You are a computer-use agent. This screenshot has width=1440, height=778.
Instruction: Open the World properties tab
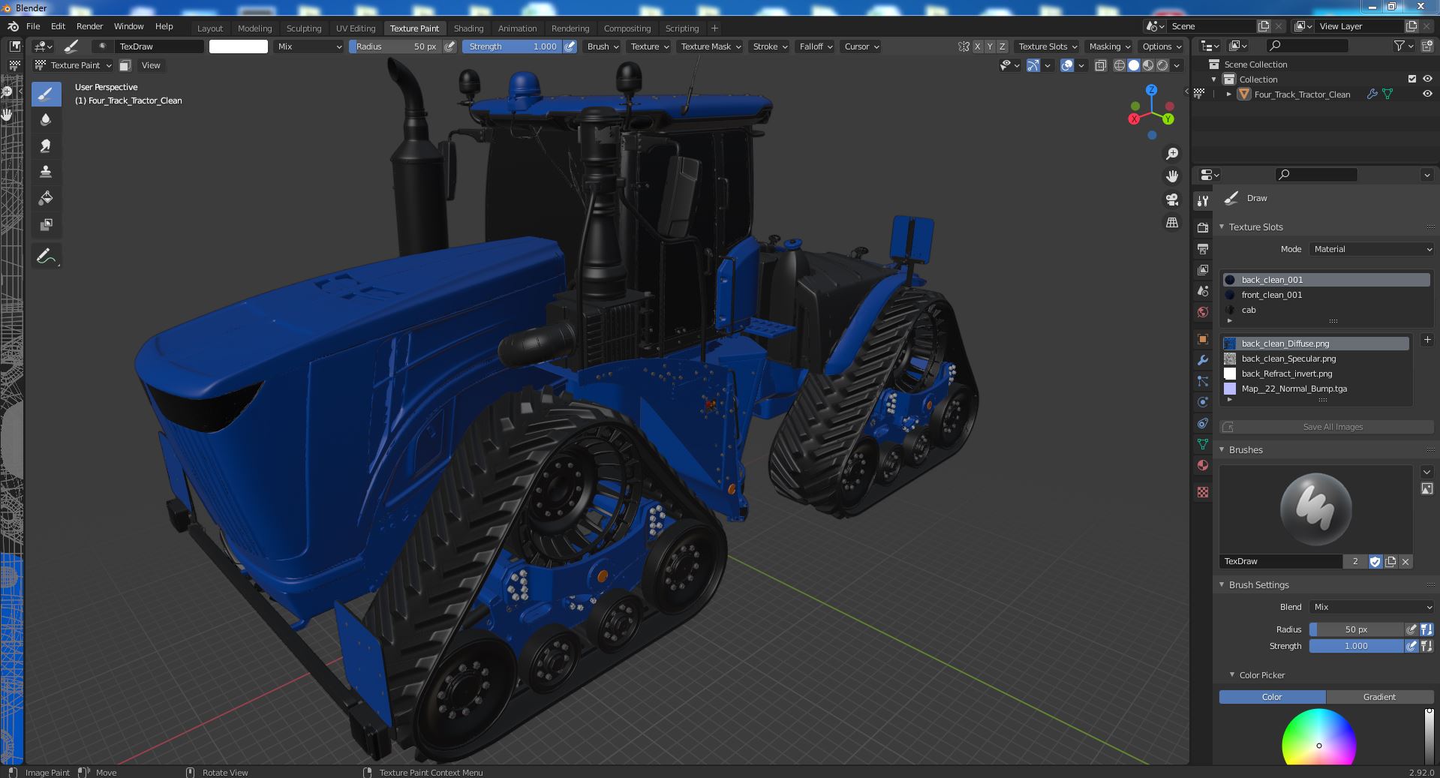click(x=1203, y=311)
